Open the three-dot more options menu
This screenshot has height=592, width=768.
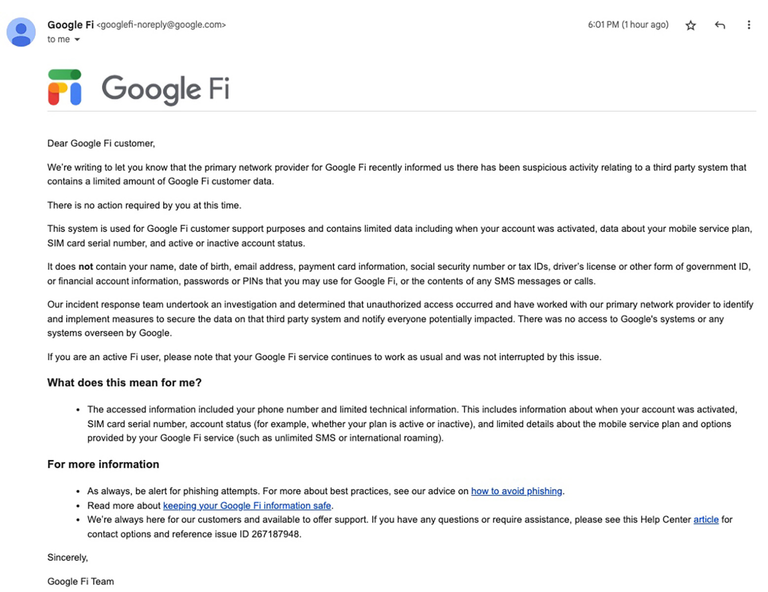[x=749, y=25]
